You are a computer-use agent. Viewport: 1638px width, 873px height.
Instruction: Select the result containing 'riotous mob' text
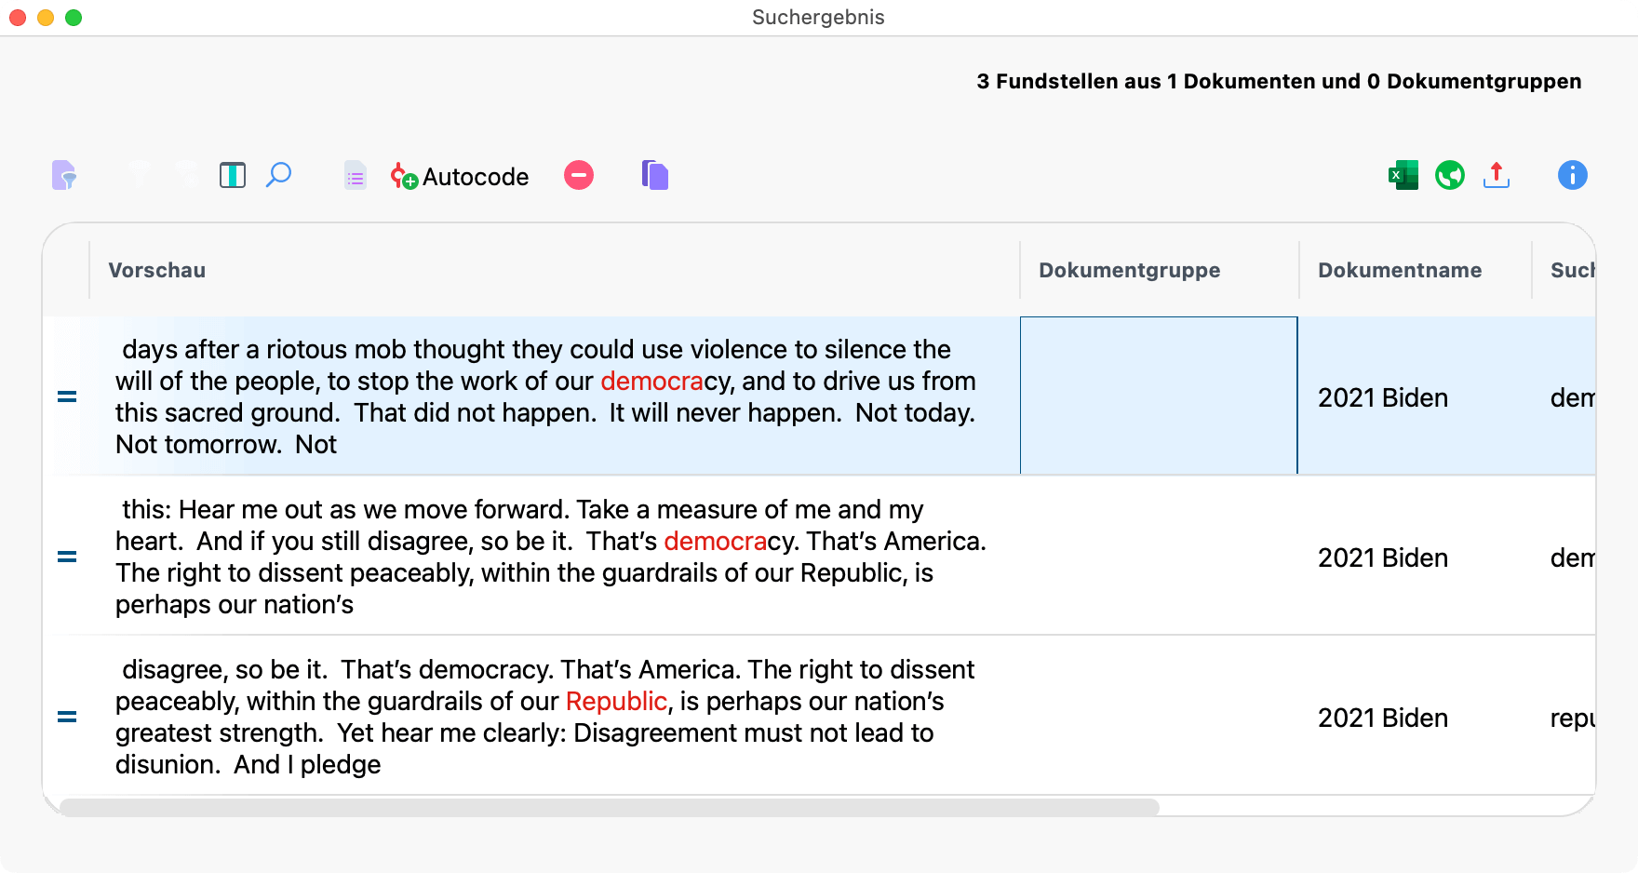544,396
